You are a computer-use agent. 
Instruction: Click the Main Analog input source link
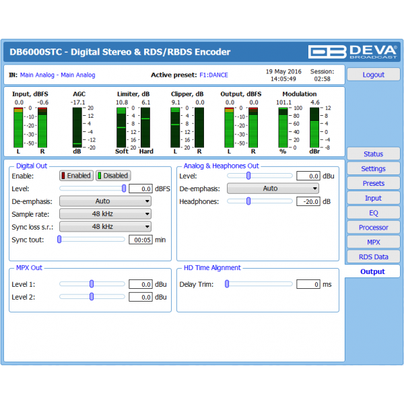pyautogui.click(x=58, y=75)
